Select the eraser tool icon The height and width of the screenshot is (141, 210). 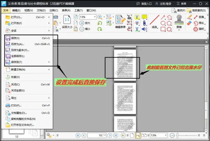pyautogui.click(x=190, y=23)
